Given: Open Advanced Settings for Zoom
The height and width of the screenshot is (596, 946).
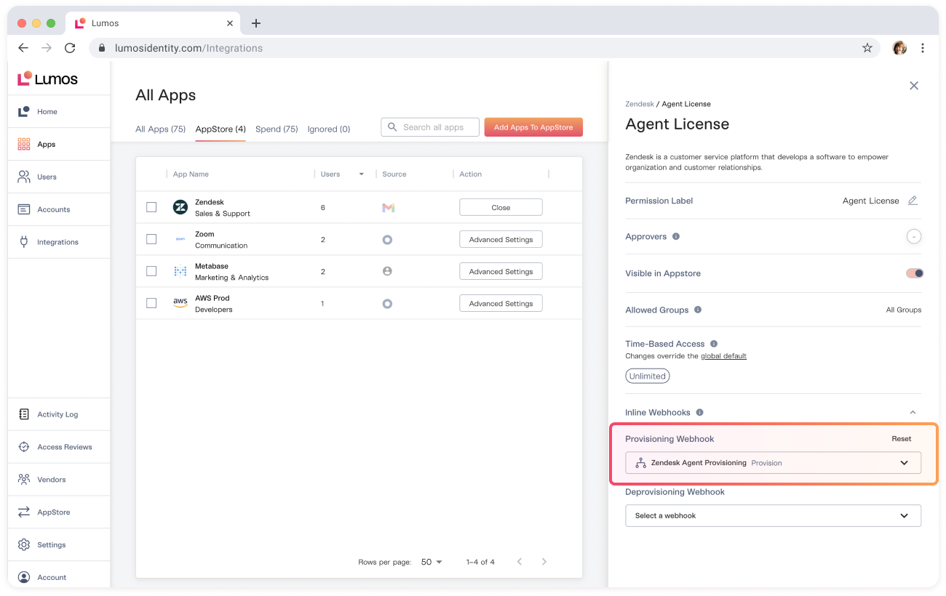Looking at the screenshot, I should pos(501,239).
